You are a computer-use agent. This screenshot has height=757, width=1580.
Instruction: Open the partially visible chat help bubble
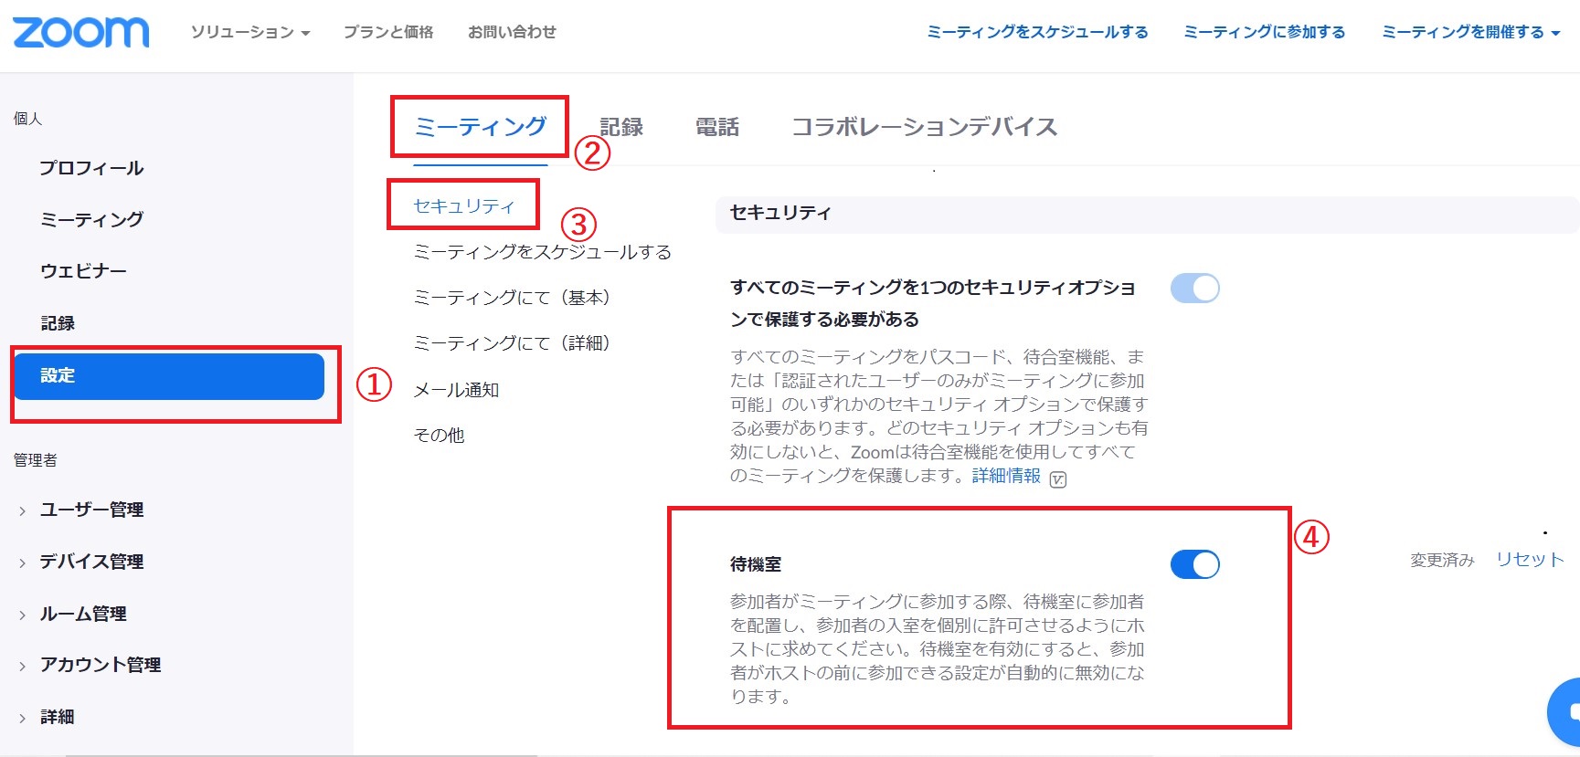point(1564,711)
